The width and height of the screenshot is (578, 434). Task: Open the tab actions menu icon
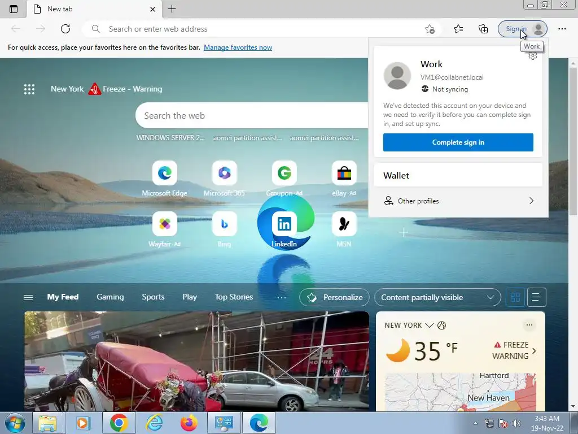point(14,9)
